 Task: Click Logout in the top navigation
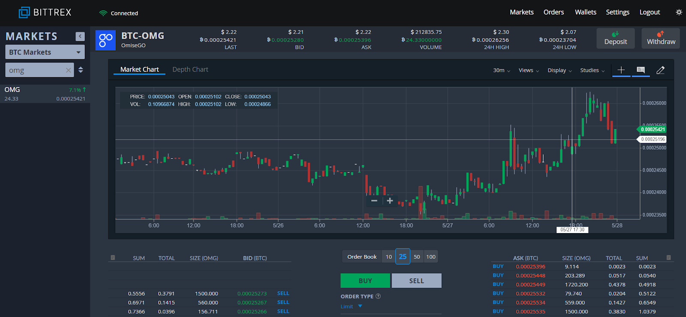pos(650,12)
